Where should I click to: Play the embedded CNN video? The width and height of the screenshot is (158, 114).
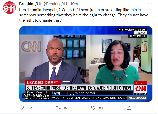click(x=86, y=64)
